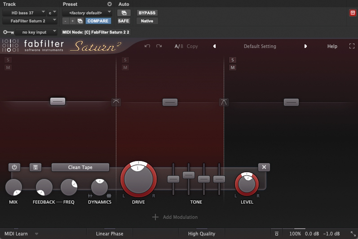Toggle Linear Phase mode
Image resolution: width=358 pixels, height=239 pixels.
[x=110, y=234]
